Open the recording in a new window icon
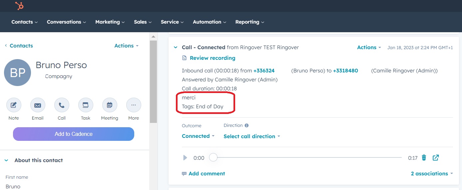This screenshot has width=462, height=190. pyautogui.click(x=436, y=158)
